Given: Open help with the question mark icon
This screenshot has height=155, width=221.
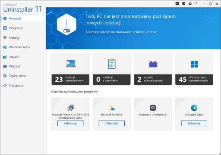Looking at the screenshot, I should click(196, 4).
